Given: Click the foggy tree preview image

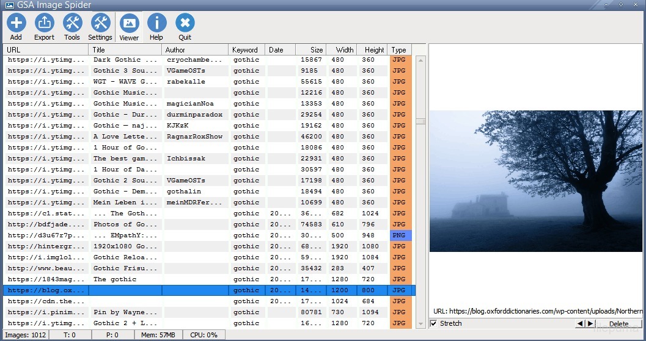Looking at the screenshot, I should point(536,181).
